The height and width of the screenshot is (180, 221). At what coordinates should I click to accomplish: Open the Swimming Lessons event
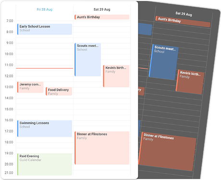point(45,129)
